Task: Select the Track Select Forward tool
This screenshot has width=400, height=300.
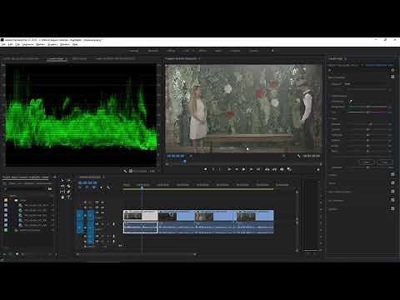Action: point(68,181)
